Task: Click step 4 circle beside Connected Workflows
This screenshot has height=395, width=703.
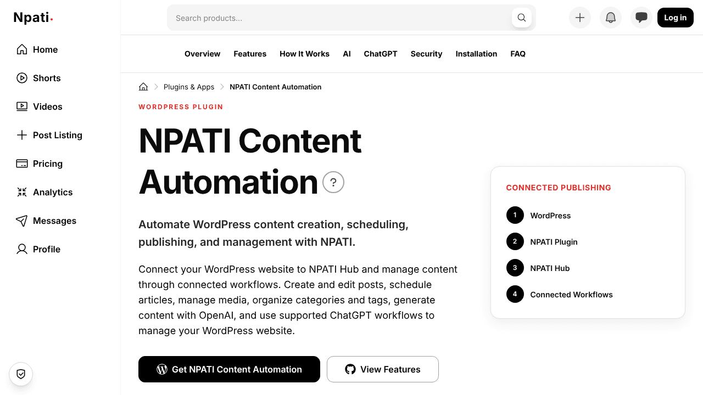Action: coord(515,294)
